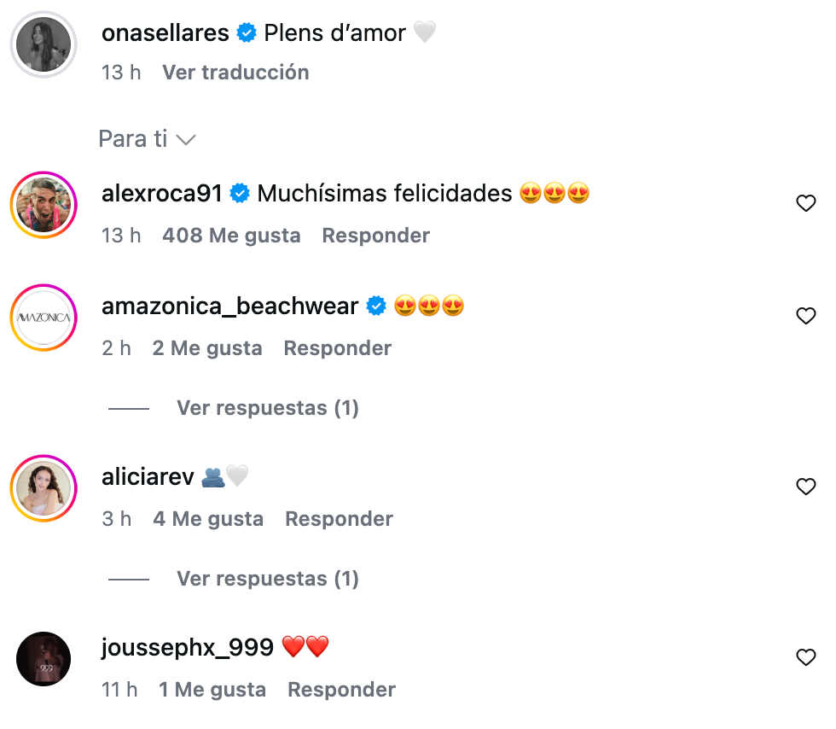Click 'Ver traducción' under the caption
The width and height of the screenshot is (836, 729).
pos(235,73)
